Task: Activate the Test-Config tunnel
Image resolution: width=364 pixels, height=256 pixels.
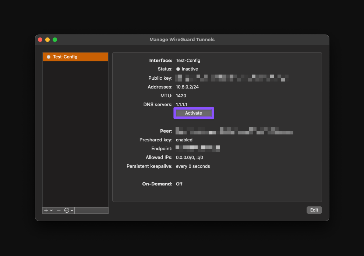Action: click(x=194, y=113)
